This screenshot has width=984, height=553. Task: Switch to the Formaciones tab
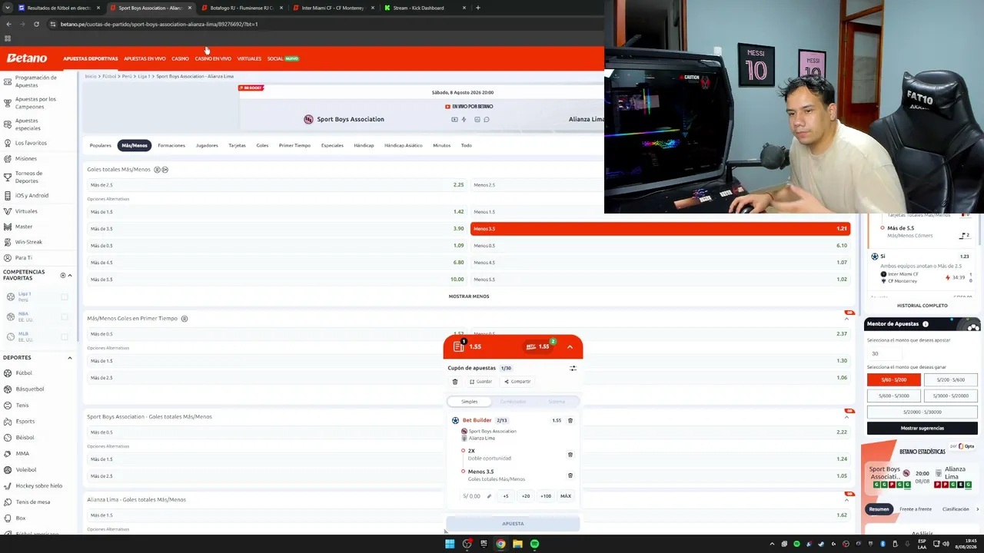click(171, 145)
